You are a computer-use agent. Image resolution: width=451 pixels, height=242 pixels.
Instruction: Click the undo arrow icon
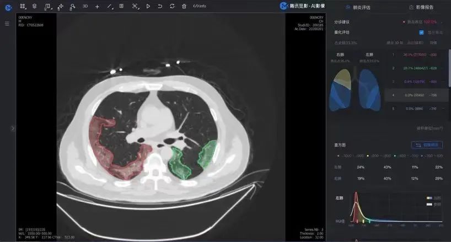[160, 6]
